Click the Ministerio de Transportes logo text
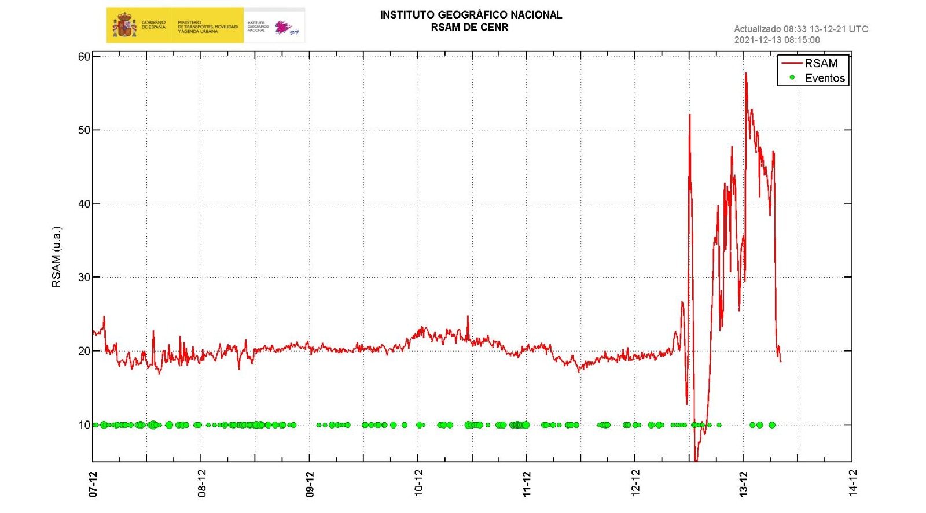 coord(207,27)
